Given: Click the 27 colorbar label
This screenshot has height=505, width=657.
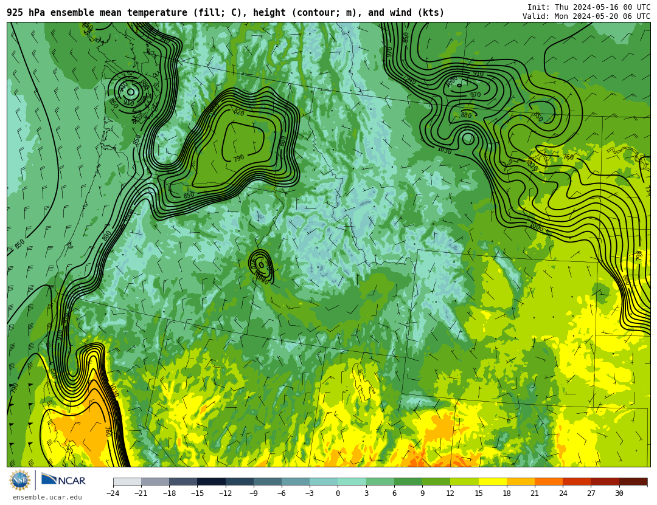Looking at the screenshot, I should [x=591, y=493].
